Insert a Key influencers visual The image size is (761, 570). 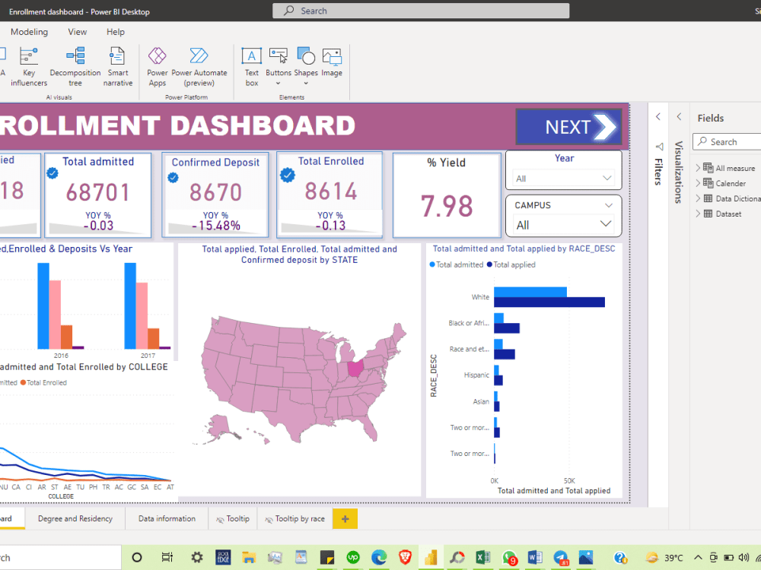[x=29, y=67]
